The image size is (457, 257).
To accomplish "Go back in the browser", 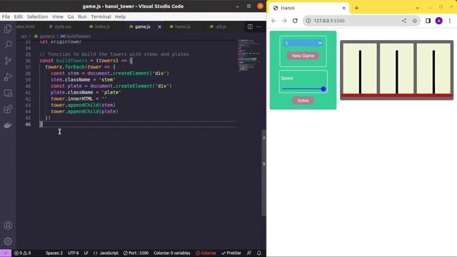I will [273, 21].
